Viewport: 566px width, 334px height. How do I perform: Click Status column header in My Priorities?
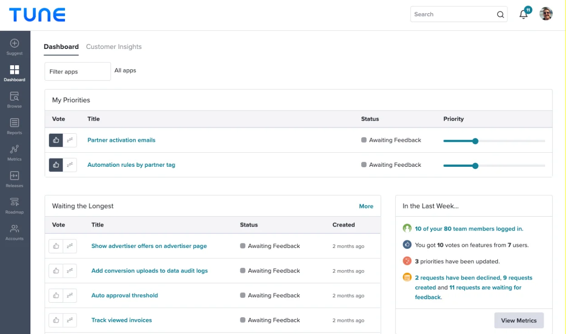(370, 119)
